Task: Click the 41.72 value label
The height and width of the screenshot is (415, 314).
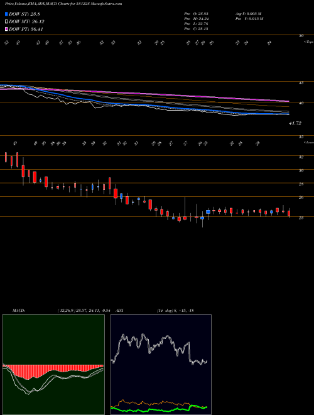Action: point(295,123)
